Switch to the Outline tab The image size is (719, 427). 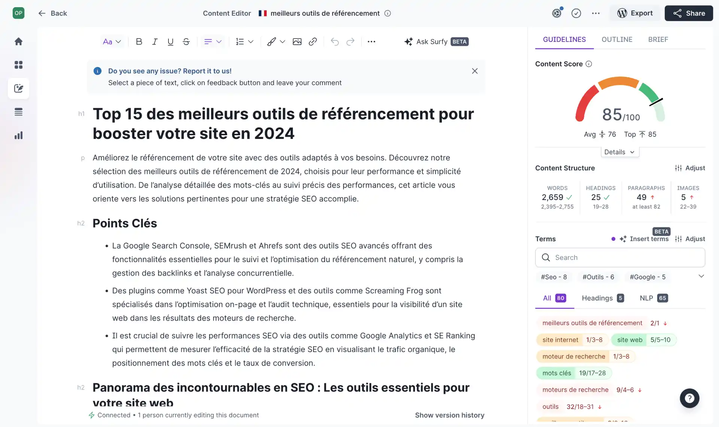tap(617, 39)
